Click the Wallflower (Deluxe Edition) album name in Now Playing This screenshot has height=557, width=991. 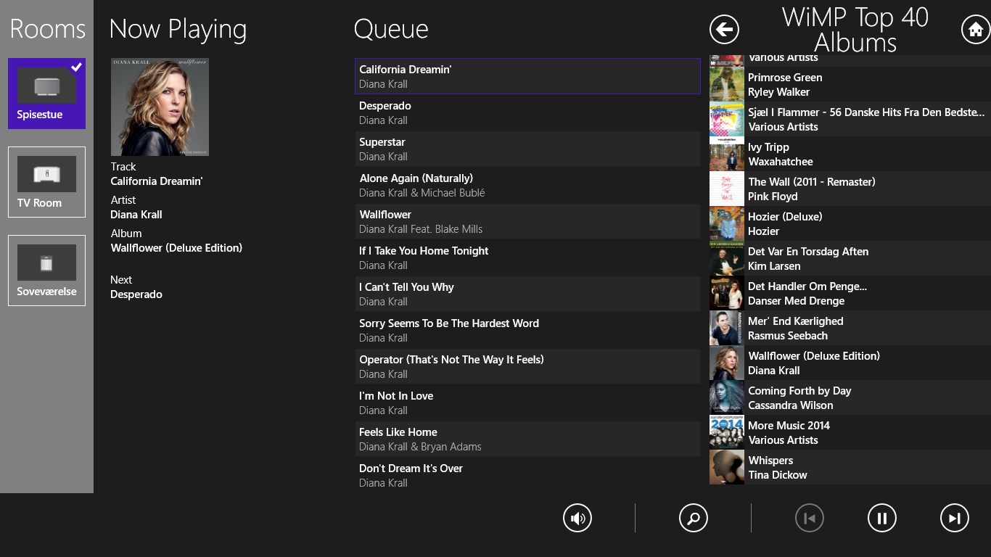(176, 248)
